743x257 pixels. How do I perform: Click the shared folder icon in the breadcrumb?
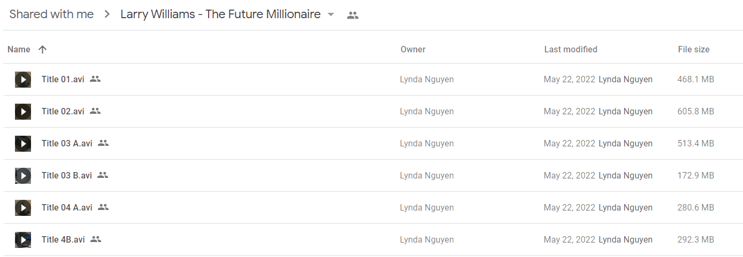(x=353, y=15)
